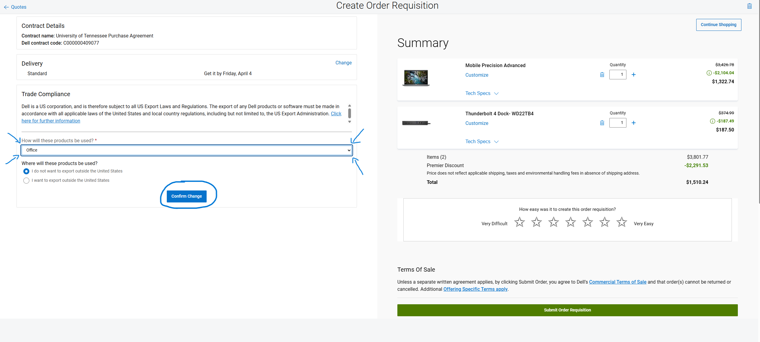Delete Mobile Precision Advanced item via trash icon
Image resolution: width=760 pixels, height=342 pixels.
pos(602,75)
